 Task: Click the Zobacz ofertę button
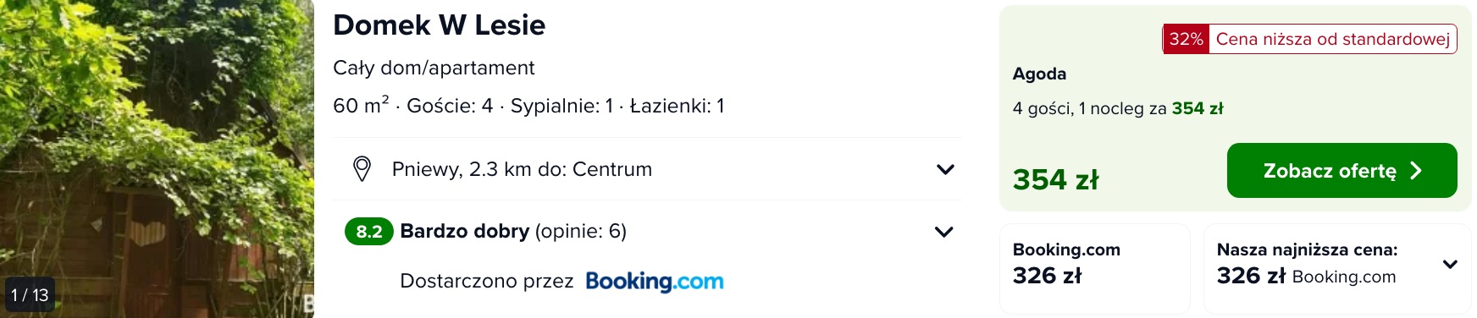(1341, 171)
